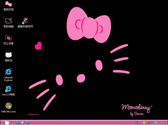Click the gray round tray icon

[152, 123]
